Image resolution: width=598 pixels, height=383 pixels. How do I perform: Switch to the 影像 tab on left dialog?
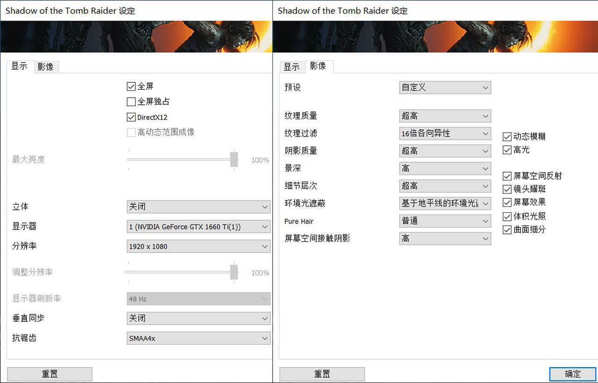pyautogui.click(x=46, y=66)
